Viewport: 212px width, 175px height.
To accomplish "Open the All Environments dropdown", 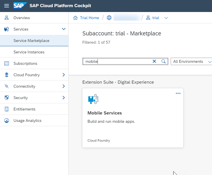I will (x=191, y=61).
